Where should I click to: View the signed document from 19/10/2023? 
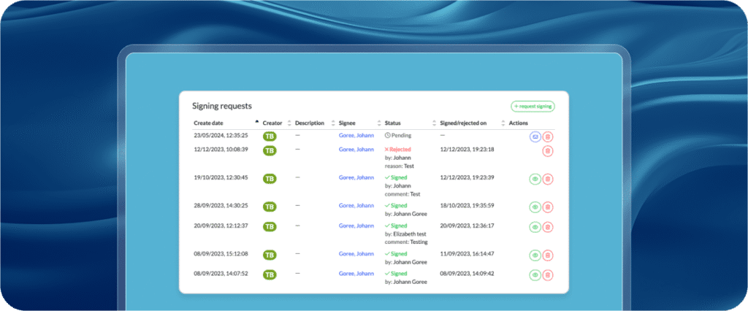535,179
